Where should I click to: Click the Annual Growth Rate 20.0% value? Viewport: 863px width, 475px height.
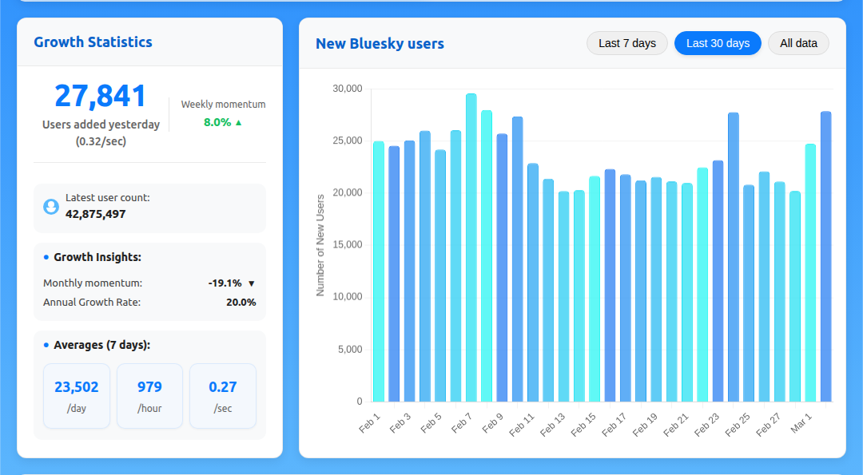click(x=241, y=303)
